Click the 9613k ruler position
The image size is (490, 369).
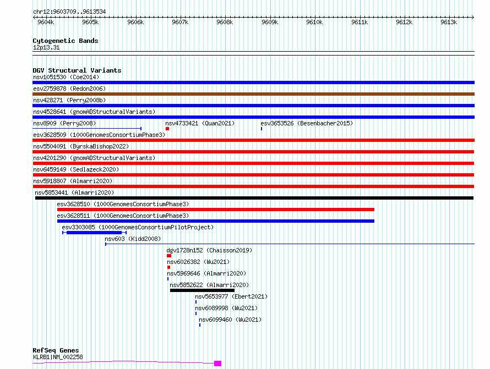click(449, 22)
